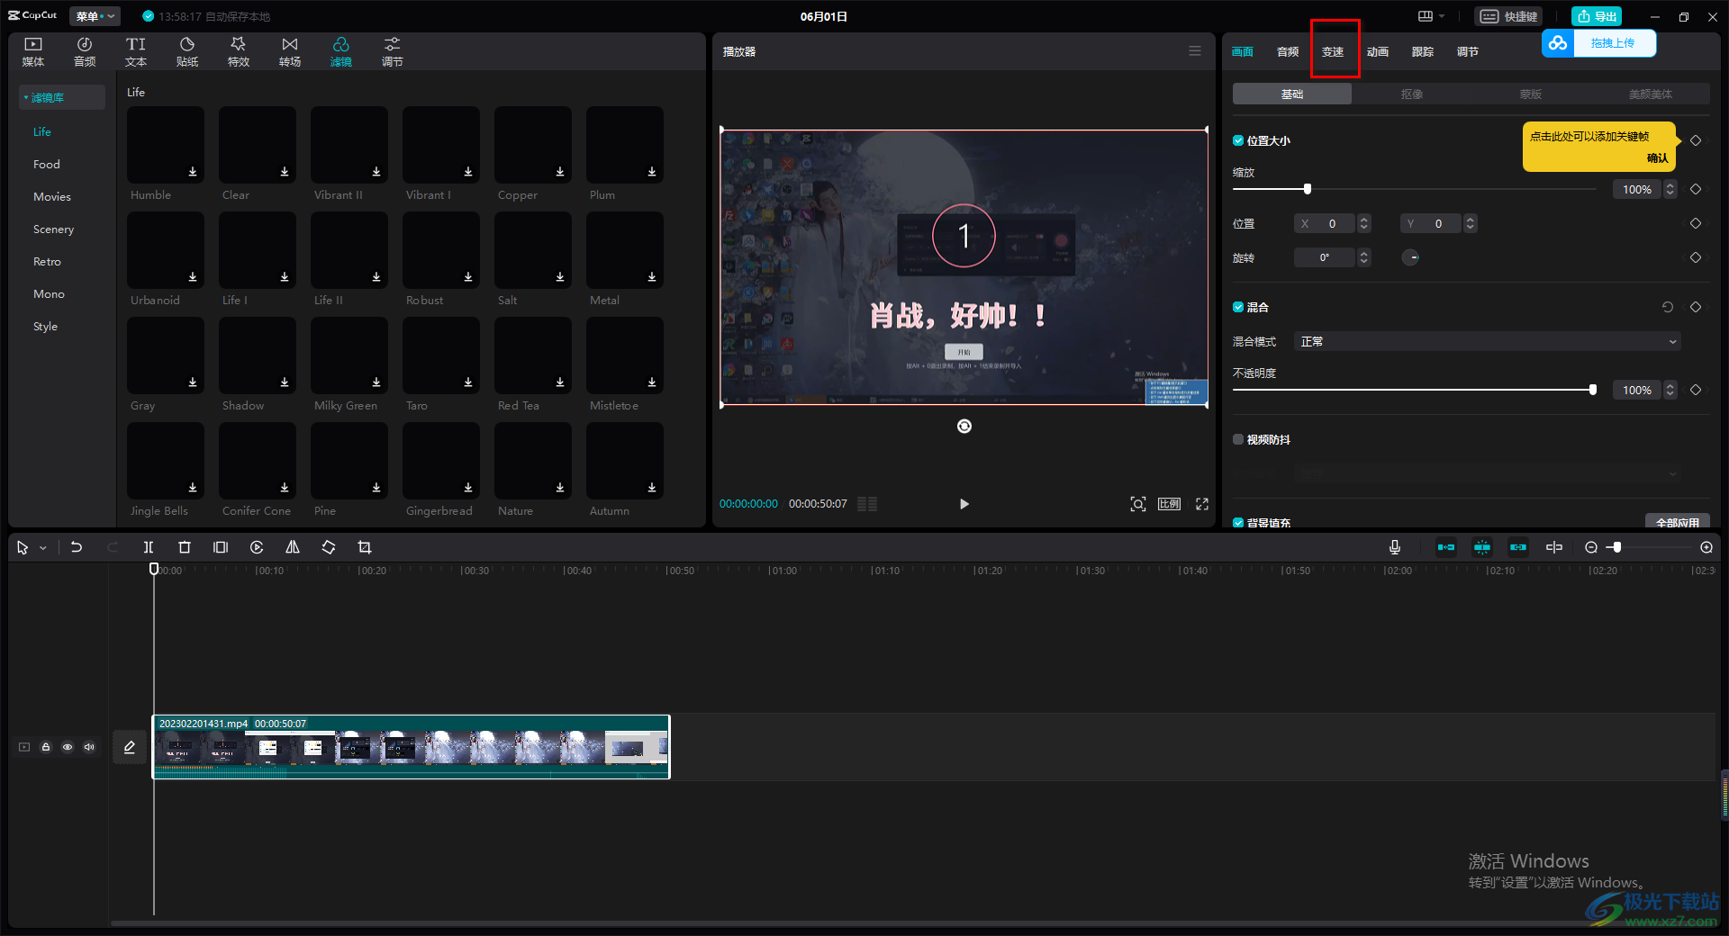Open the 调节 adjustment panel in top toolbar
Image resolution: width=1729 pixels, height=936 pixels.
[x=393, y=52]
